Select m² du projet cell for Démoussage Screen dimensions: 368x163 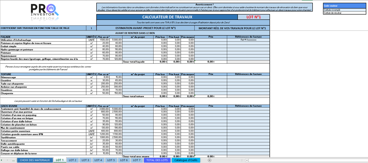click(138, 77)
